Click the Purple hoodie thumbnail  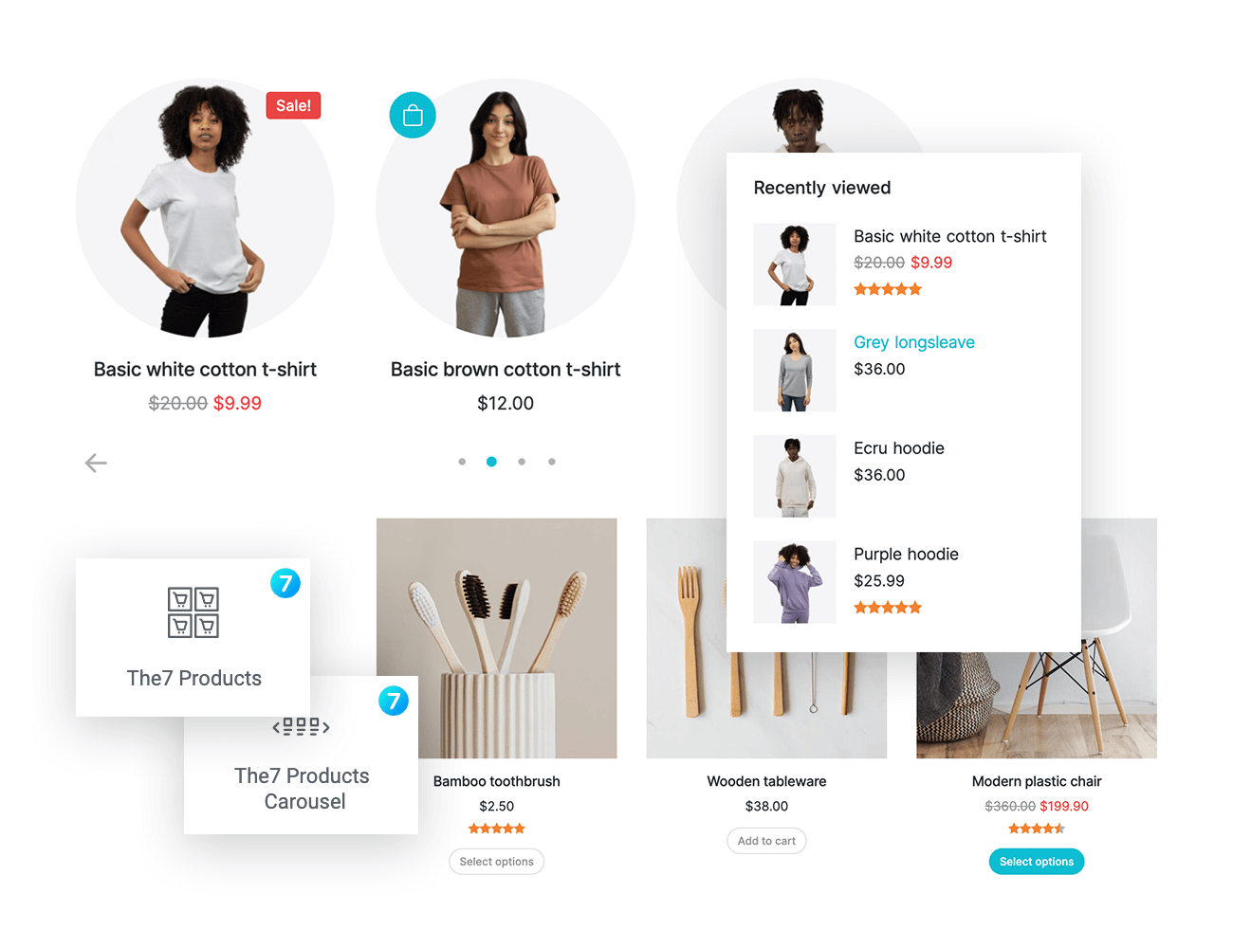coord(795,582)
